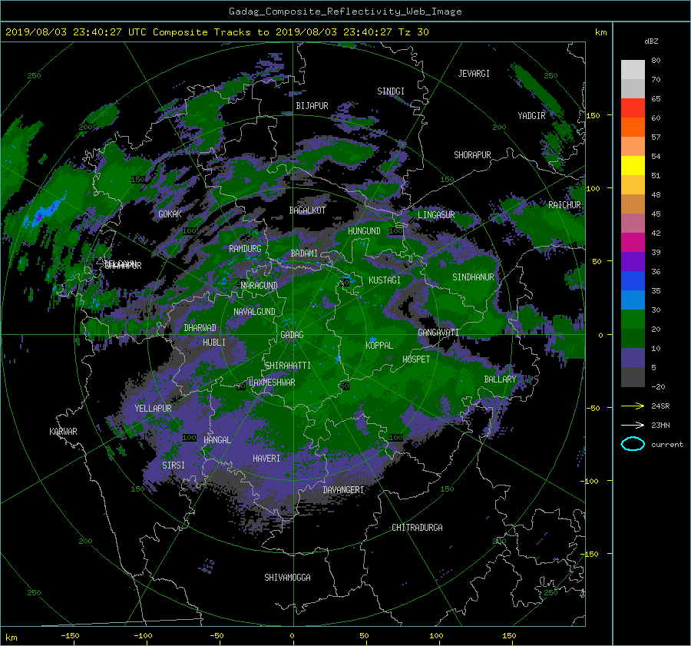
Task: Click the JEVARGI city label
Action: (474, 74)
